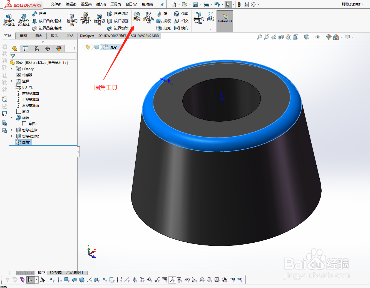Screen dimensions: 370x288
Task: Switch to the 草图 sketch tab
Action: [x=23, y=36]
